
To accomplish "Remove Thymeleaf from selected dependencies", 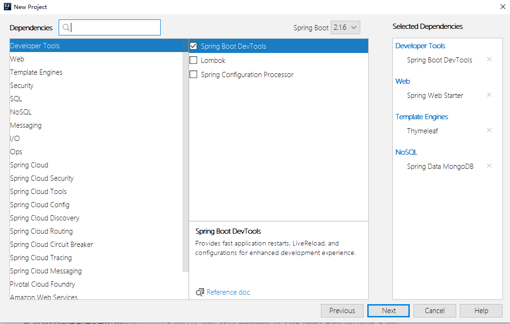I will (x=489, y=130).
